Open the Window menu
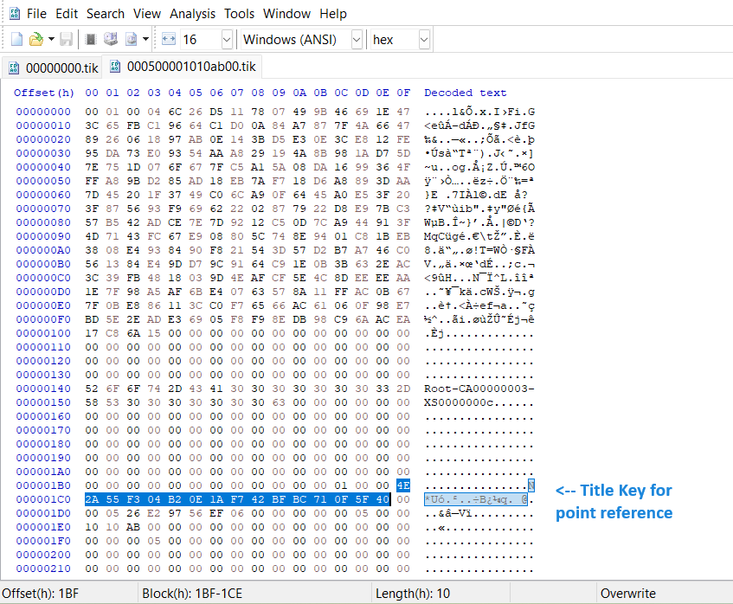The width and height of the screenshot is (733, 604). click(x=286, y=14)
